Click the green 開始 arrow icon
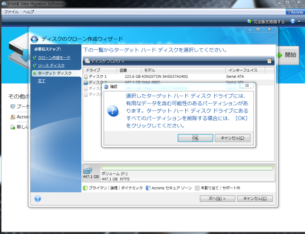Viewport: 305px width, 234px height. 280,55
